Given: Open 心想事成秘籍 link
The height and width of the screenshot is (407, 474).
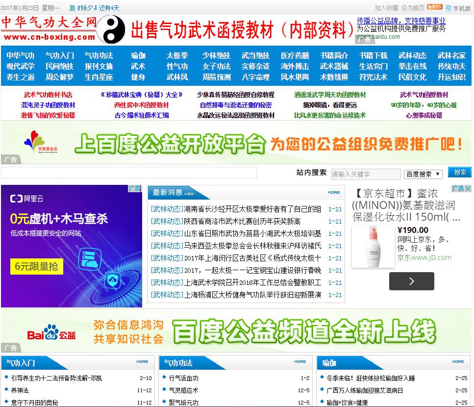Looking at the screenshot, I should (424, 115).
